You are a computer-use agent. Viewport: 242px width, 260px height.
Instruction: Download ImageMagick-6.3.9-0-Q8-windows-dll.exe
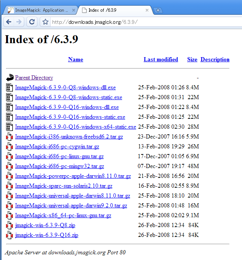65,87
